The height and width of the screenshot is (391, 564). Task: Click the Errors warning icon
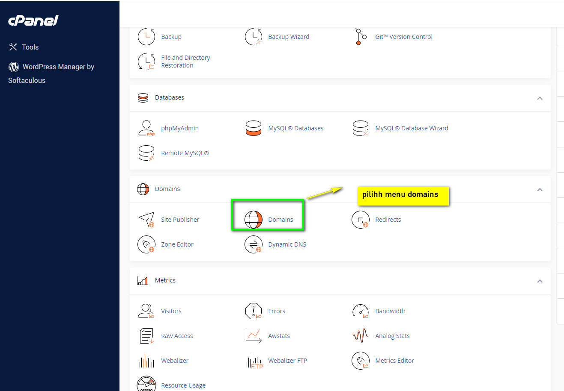pos(254,311)
